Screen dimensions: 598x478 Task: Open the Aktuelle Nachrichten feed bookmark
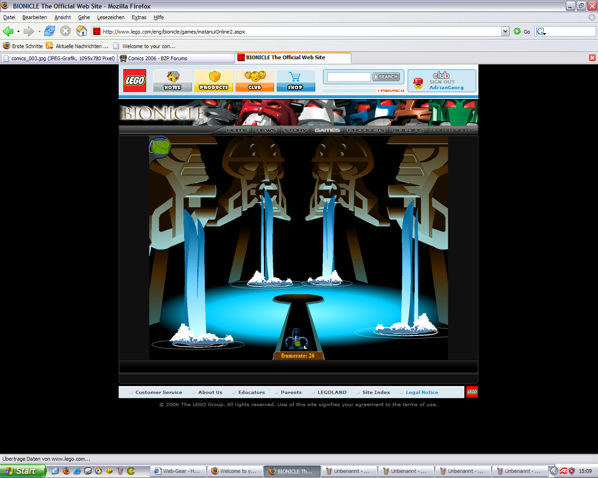[77, 46]
